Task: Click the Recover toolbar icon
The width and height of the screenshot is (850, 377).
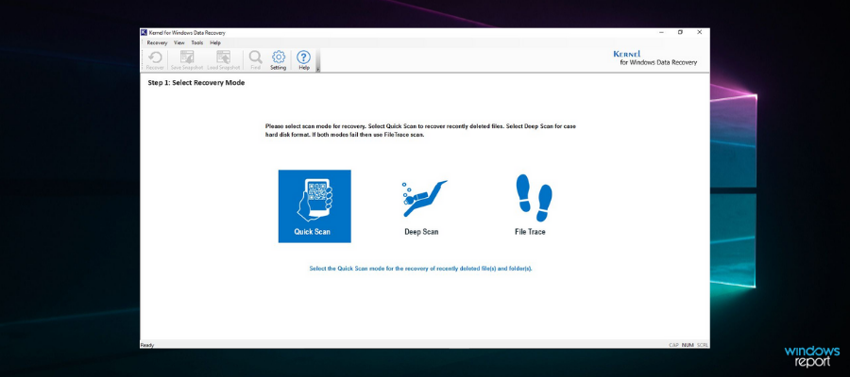Action: 155,60
